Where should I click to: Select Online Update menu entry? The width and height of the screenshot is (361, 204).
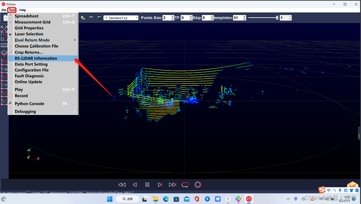[43, 82]
